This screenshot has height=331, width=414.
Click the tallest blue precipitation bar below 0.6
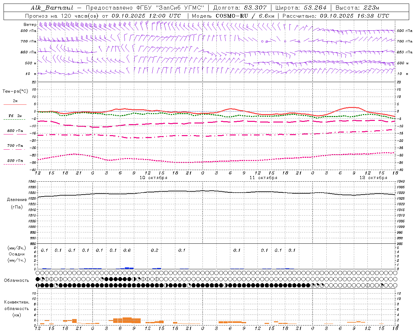pyautogui.click(x=127, y=268)
